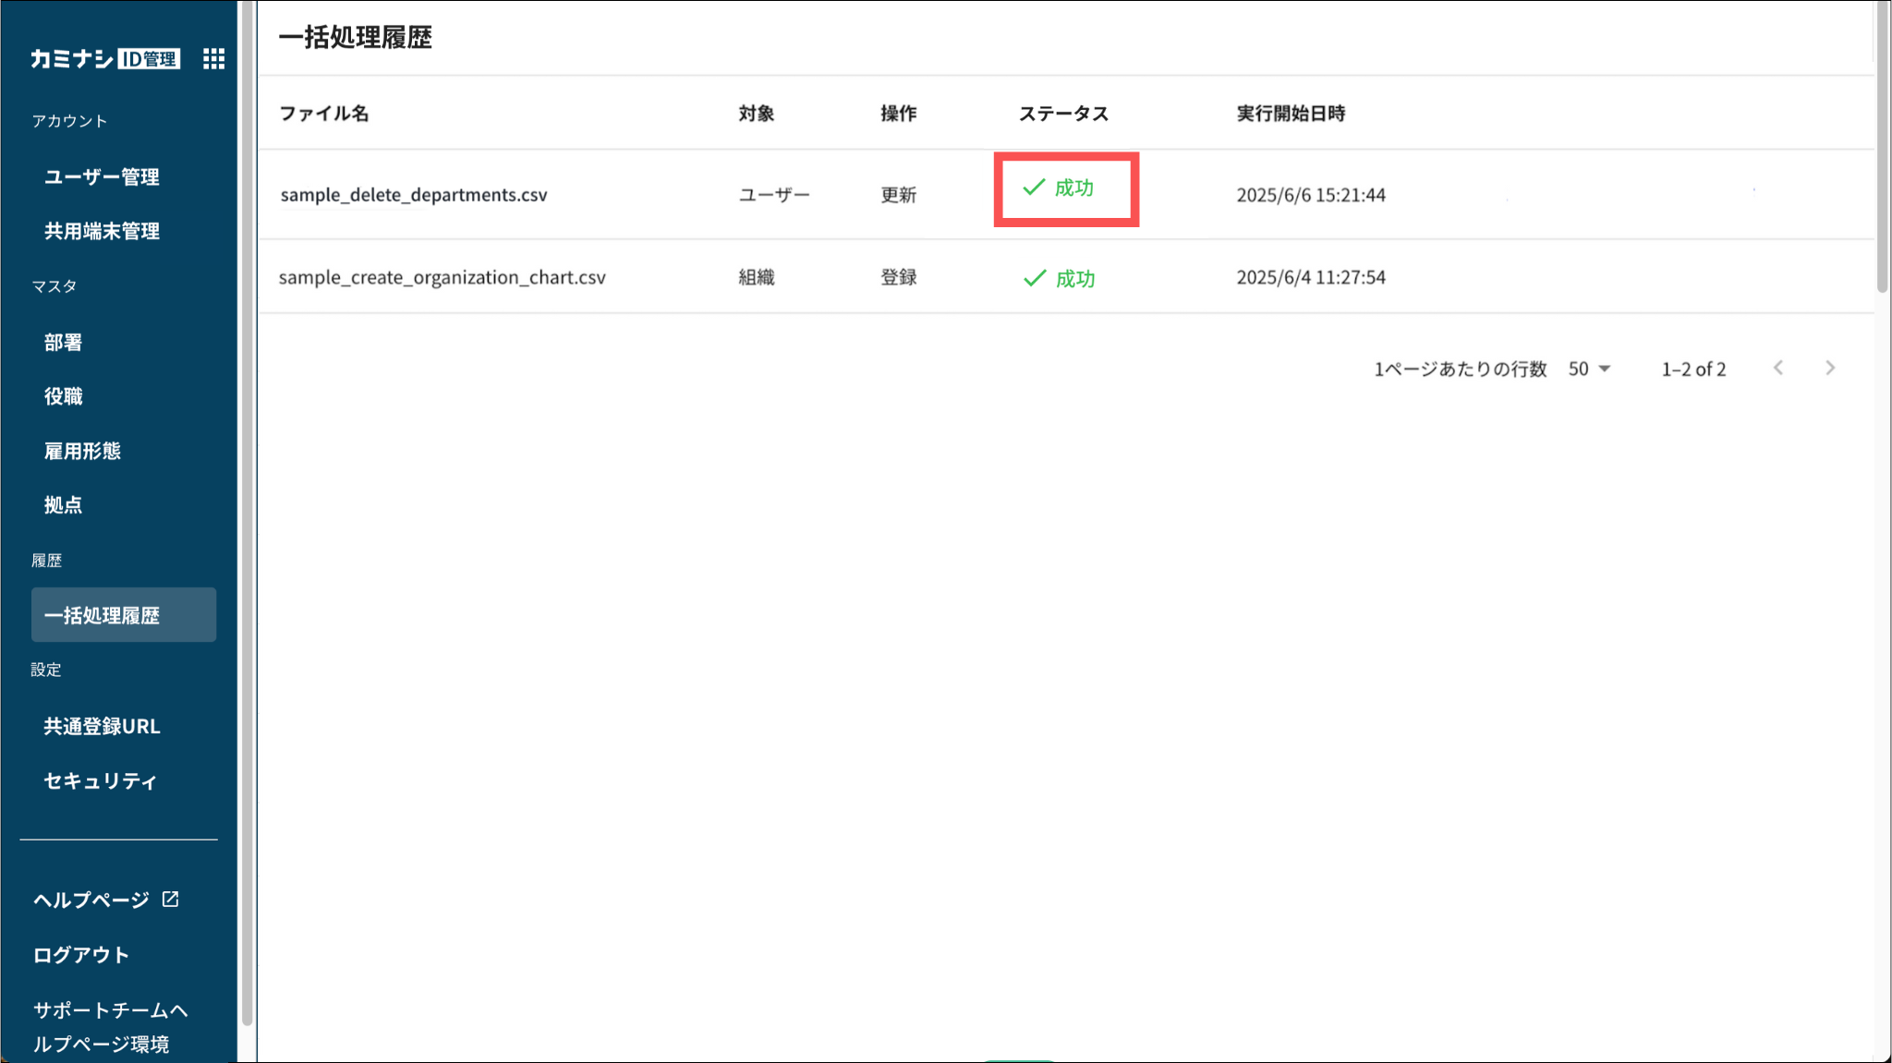Navigate to 役職 in sidebar
The image size is (1892, 1063).
click(63, 396)
